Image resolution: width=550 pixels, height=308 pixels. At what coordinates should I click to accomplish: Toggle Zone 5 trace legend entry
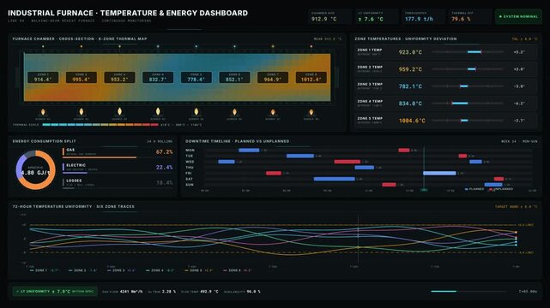[198, 270]
